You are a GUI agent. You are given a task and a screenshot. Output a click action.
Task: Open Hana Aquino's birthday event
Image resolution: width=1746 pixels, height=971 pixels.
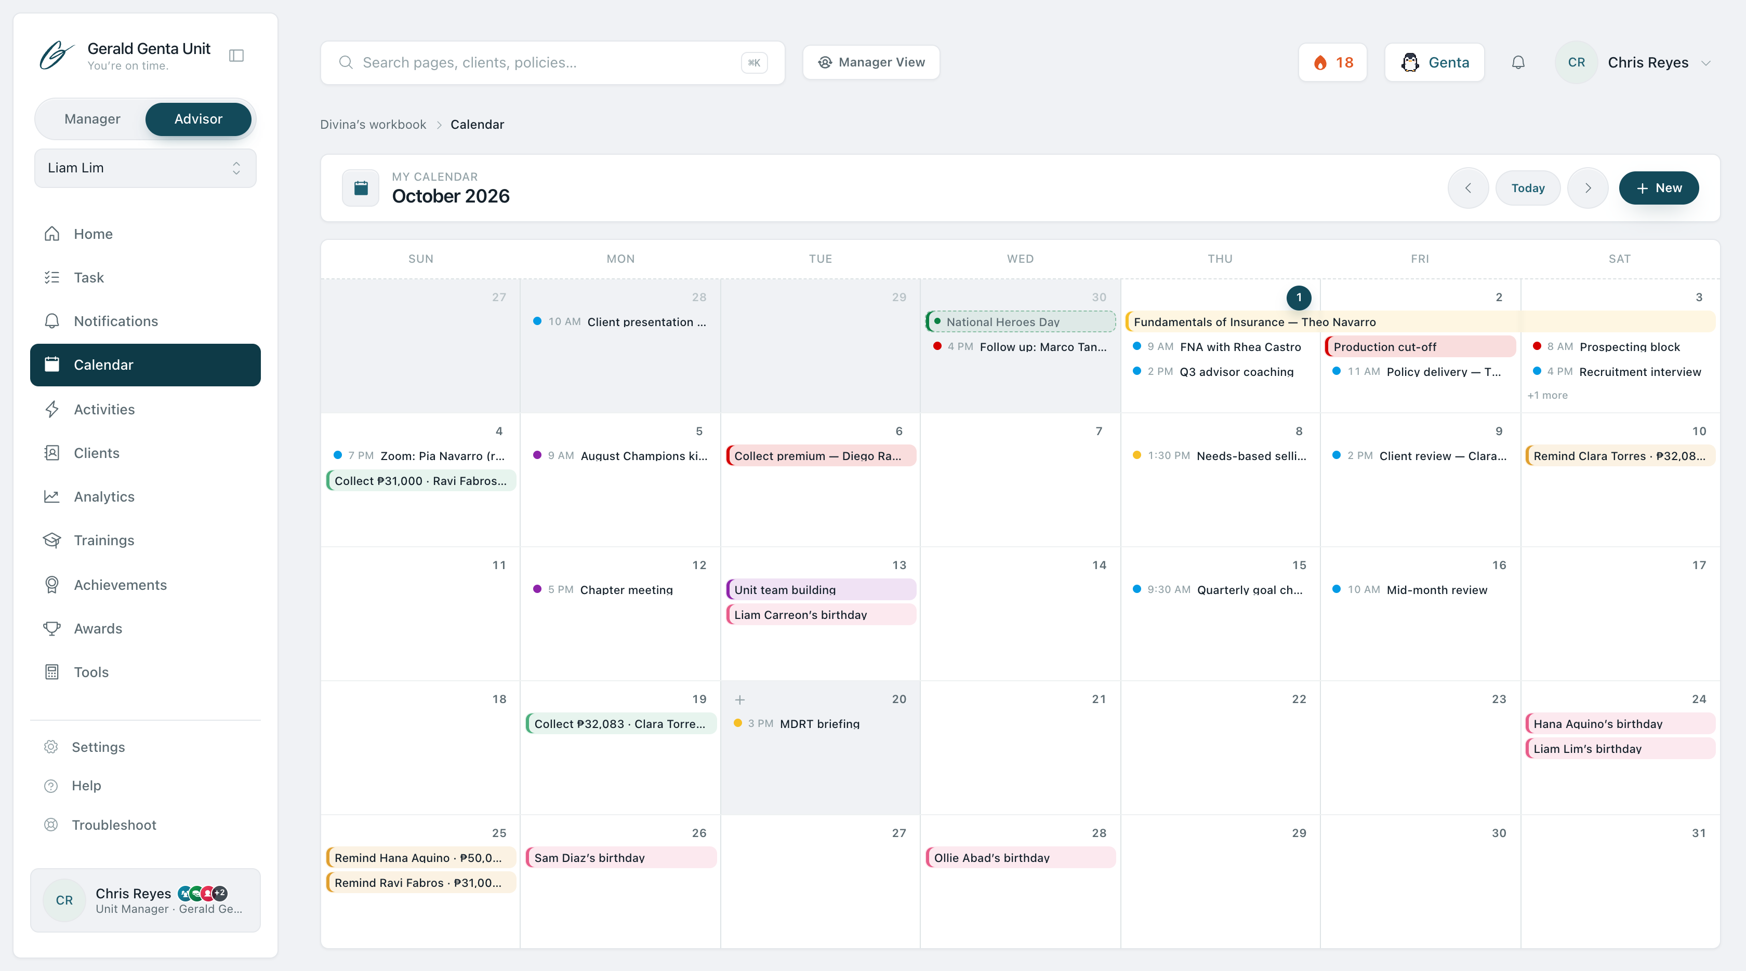point(1620,724)
